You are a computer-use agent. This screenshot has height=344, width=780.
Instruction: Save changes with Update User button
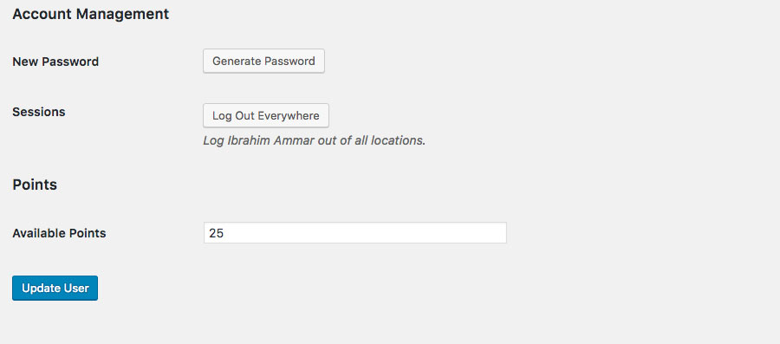point(55,289)
